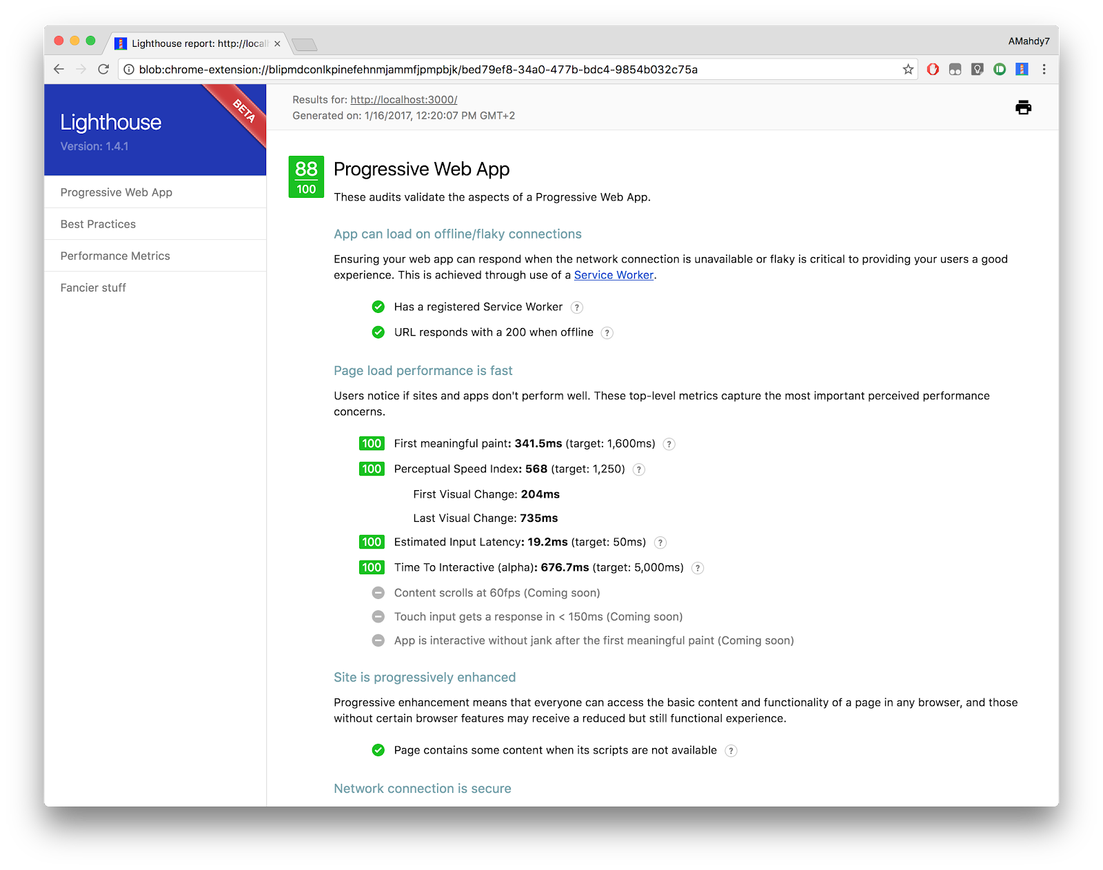Screen dimensions: 1103x870
Task: Open the Service Worker link
Action: [x=614, y=275]
